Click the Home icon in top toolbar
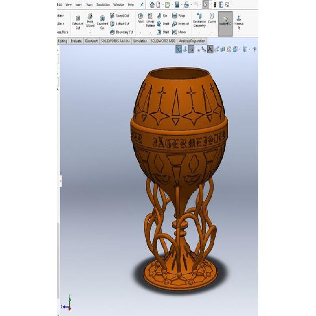 pos(152,5)
